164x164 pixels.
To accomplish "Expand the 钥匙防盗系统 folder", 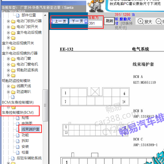I will pyautogui.click(x=8, y=70).
